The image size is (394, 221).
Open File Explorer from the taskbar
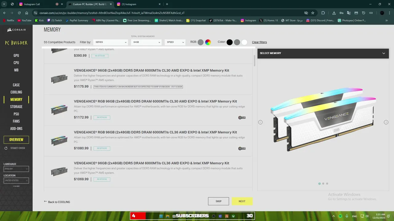[x=168, y=216]
